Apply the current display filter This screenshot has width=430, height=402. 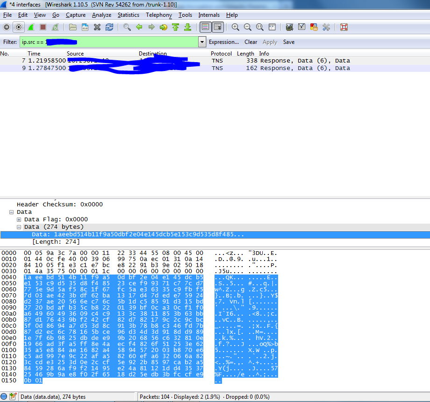tap(270, 42)
